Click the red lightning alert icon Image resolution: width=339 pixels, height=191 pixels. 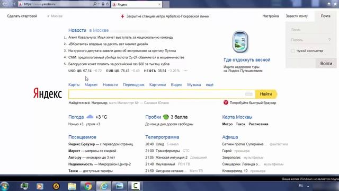122,16
